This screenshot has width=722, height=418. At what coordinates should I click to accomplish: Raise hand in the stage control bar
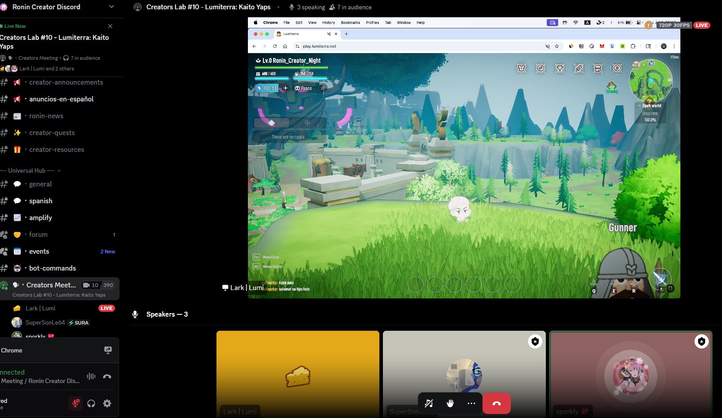(450, 403)
